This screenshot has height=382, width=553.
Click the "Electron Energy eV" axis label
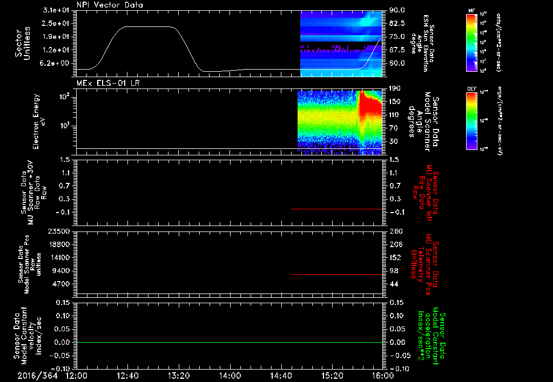[x=39, y=121]
